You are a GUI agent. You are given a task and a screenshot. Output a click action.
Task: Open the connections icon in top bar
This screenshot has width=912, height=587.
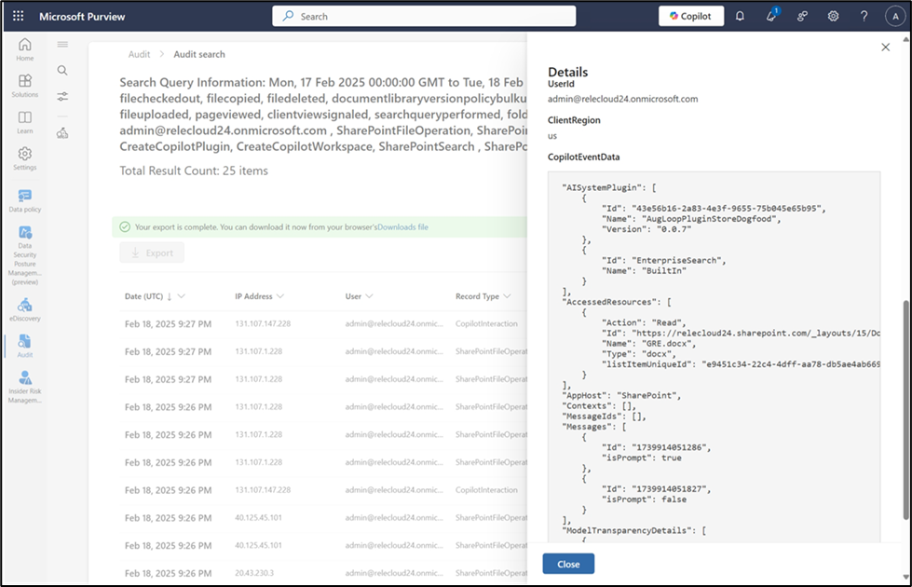point(802,16)
